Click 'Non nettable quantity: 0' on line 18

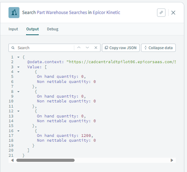point(66,140)
